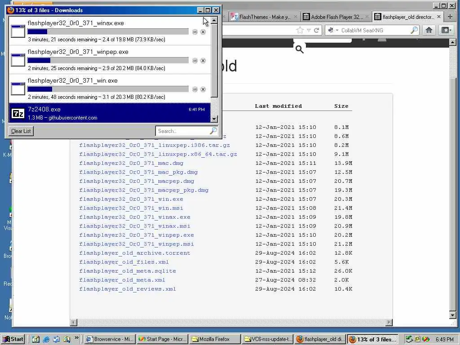This screenshot has width=460, height=345.
Task: Switch to the Adobe Flash Player 32 tab
Action: (x=336, y=17)
